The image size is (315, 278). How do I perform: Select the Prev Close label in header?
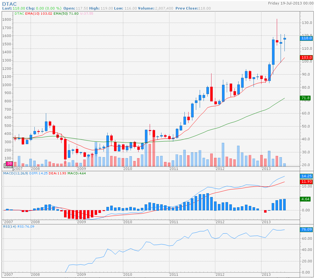click(187, 8)
